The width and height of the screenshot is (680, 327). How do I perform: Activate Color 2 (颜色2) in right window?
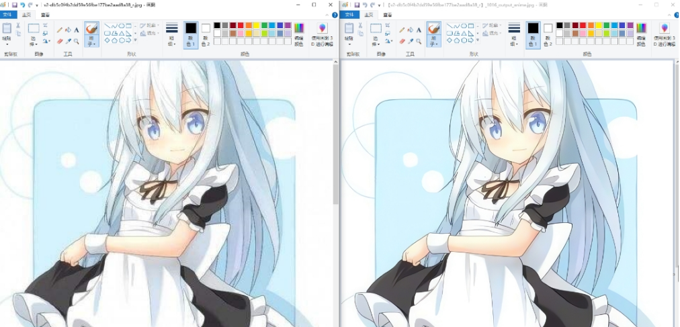(x=548, y=35)
